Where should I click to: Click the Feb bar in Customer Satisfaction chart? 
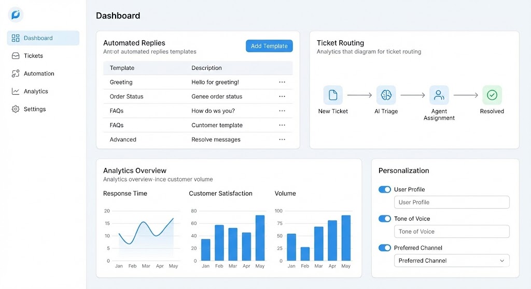219,243
